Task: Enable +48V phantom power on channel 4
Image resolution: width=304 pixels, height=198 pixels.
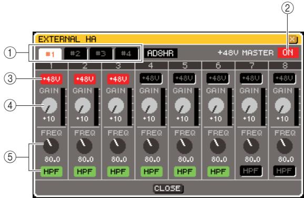Action: [x=151, y=78]
